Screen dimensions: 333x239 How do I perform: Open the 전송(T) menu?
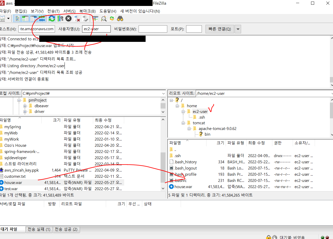[x=53, y=11]
